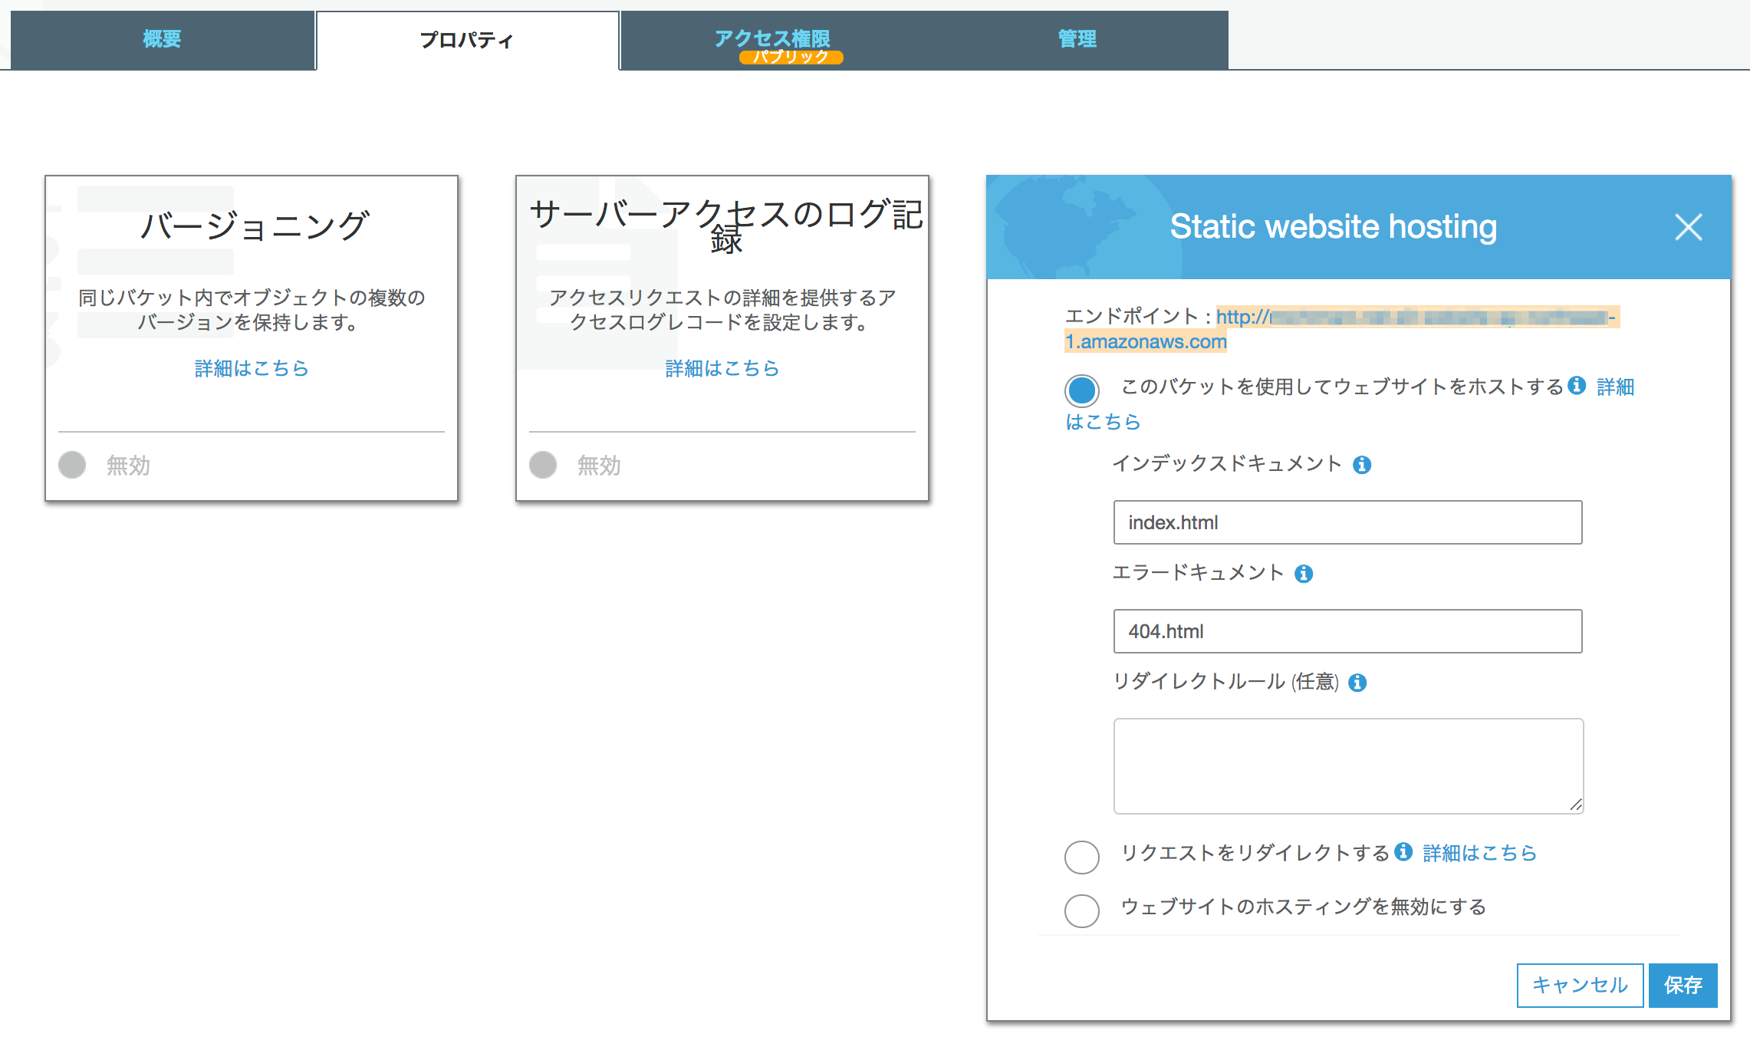The height and width of the screenshot is (1037, 1750).
Task: Select the リクエストをリダイレクトする option
Action: click(x=1081, y=858)
